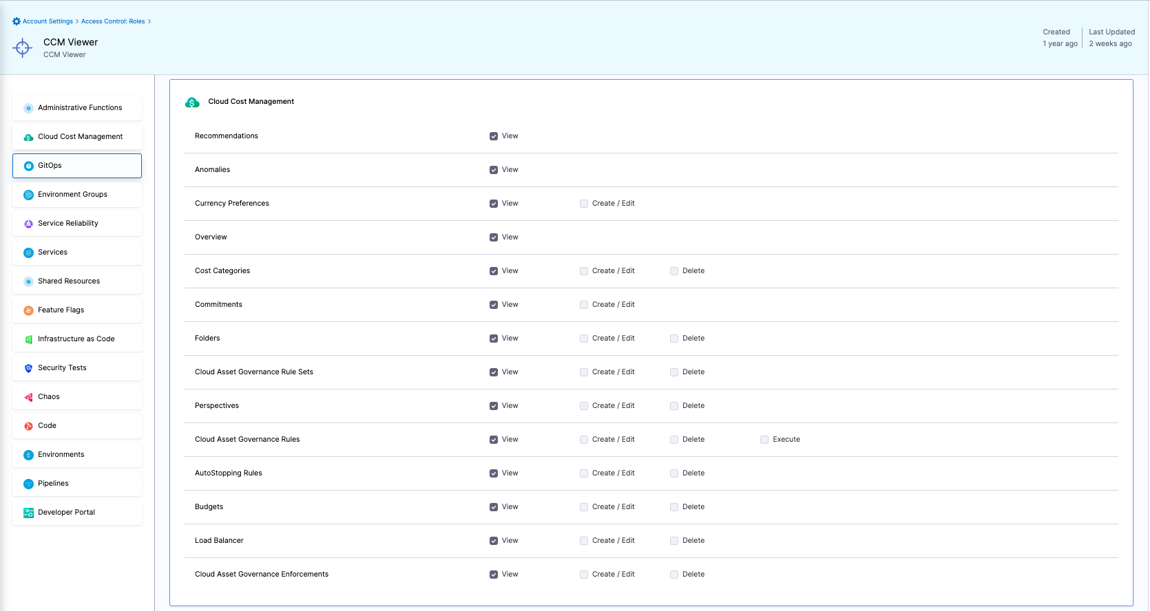
Task: Click the Cloud Cost Management header icon
Action: click(x=192, y=103)
